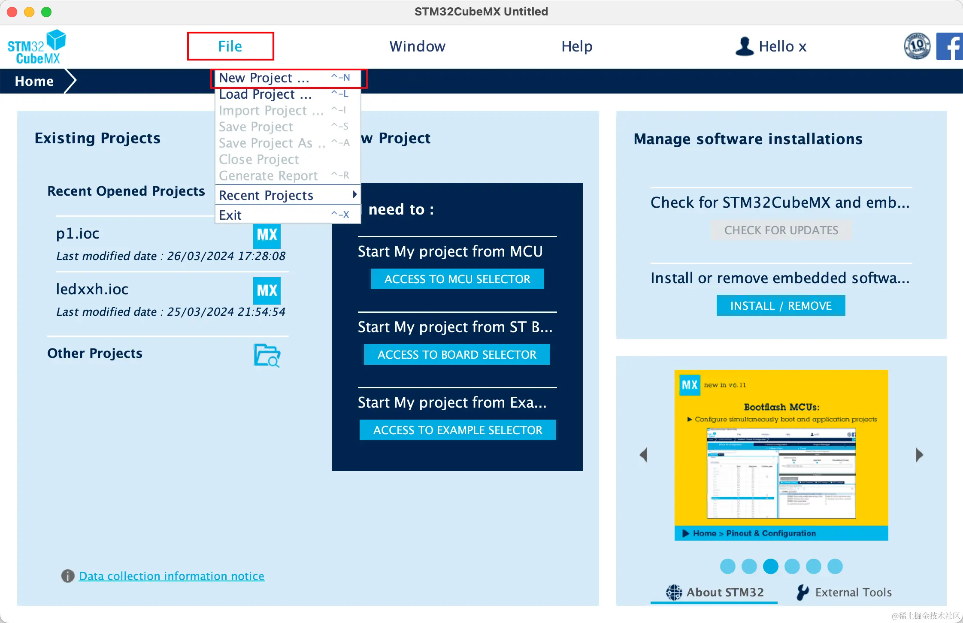The width and height of the screenshot is (963, 623).
Task: Browse other projects folder icon
Action: coord(266,355)
